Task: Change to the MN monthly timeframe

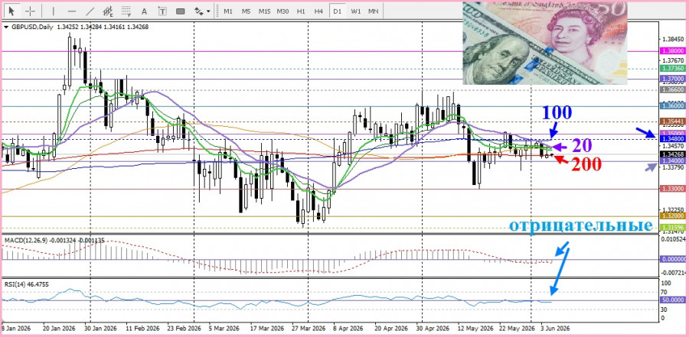Action: pos(373,11)
